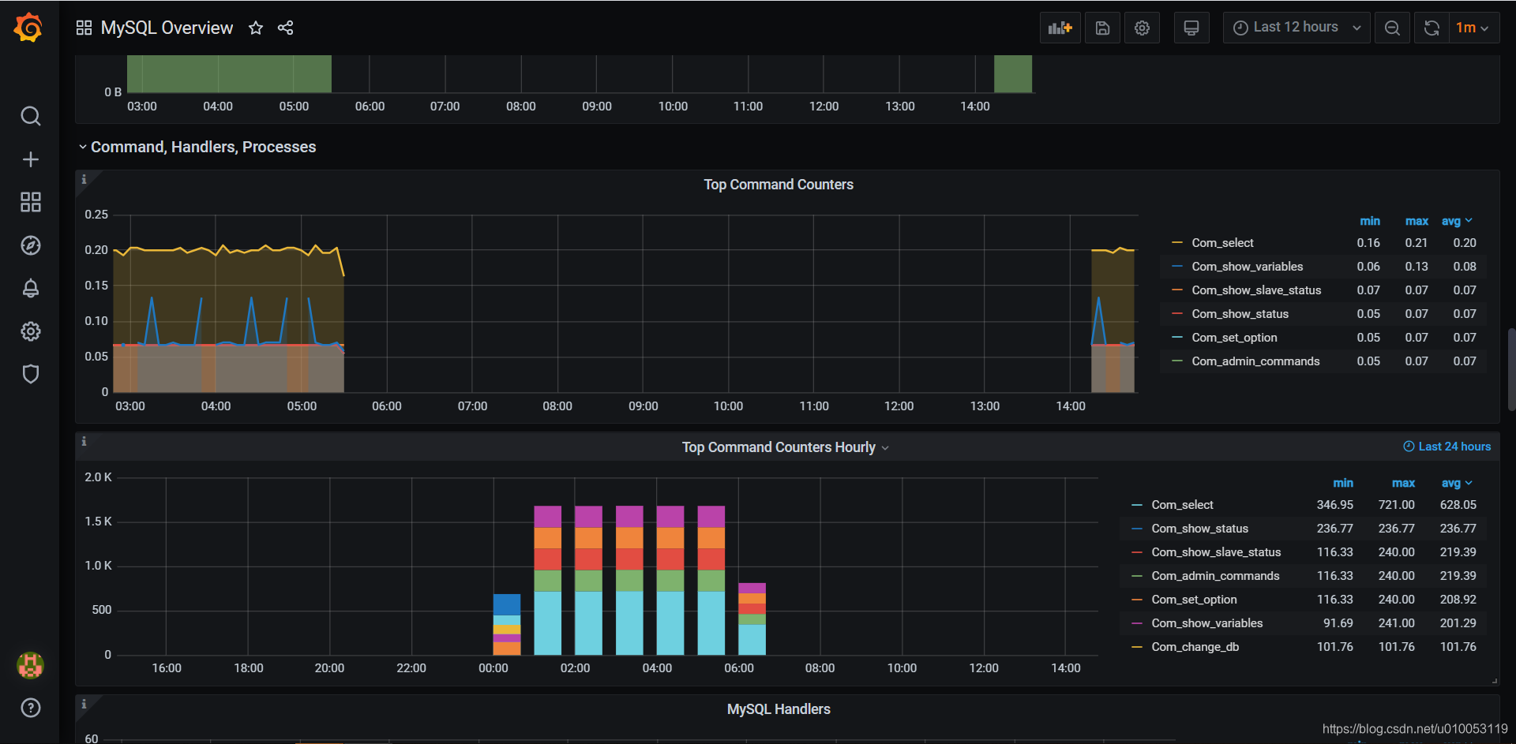Open the Top Command Counters panel title menu
Screen dimensions: 1516x744
point(779,185)
